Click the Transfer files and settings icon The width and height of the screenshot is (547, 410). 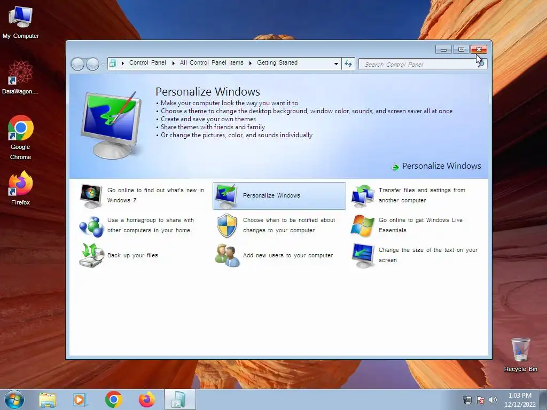pyautogui.click(x=363, y=195)
